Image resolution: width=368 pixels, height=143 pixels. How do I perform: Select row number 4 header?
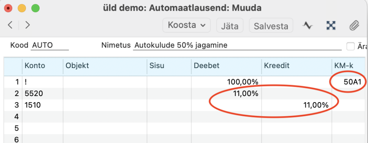tap(13, 116)
